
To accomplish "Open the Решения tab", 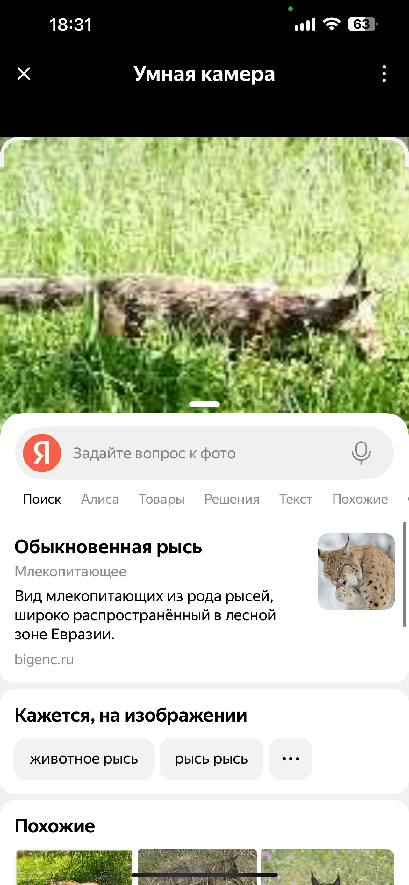I will (232, 499).
